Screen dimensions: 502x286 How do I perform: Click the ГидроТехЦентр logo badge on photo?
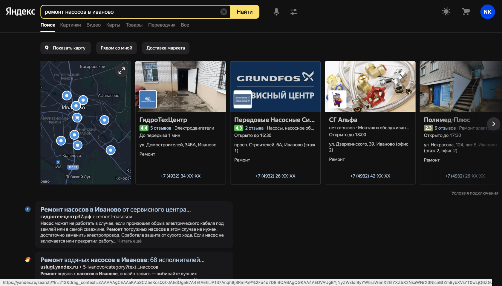(x=148, y=99)
